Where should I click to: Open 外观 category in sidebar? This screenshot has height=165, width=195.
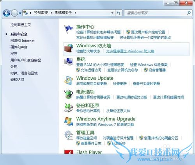(x=14, y=67)
